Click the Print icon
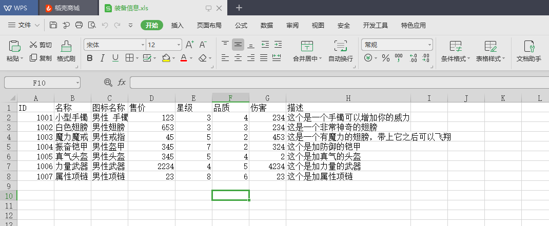Viewport: 549px width, 226px height. [79, 25]
